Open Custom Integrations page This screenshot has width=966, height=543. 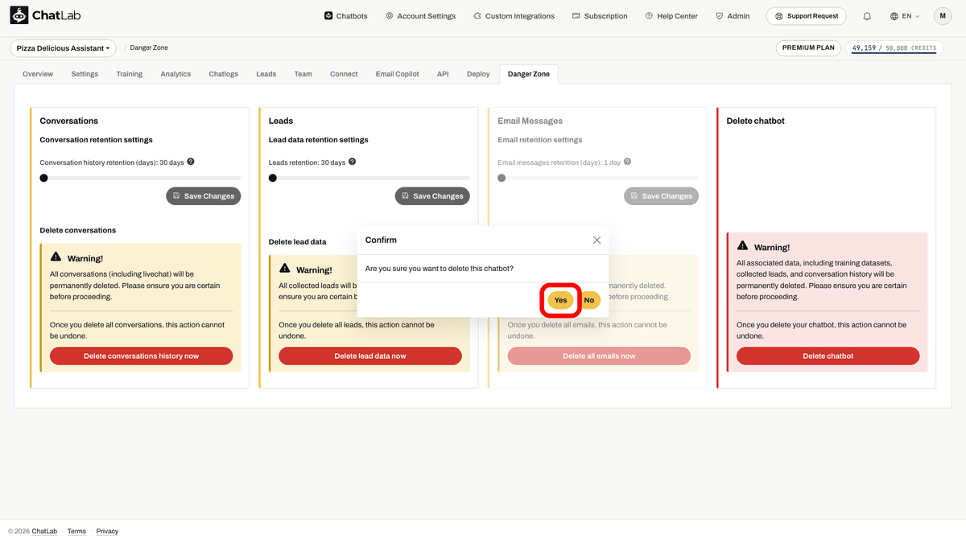tap(514, 16)
